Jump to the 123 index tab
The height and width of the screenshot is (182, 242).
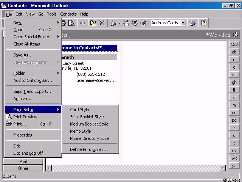tap(234, 44)
